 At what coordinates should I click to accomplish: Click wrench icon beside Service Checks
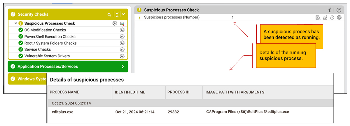click(x=122, y=49)
